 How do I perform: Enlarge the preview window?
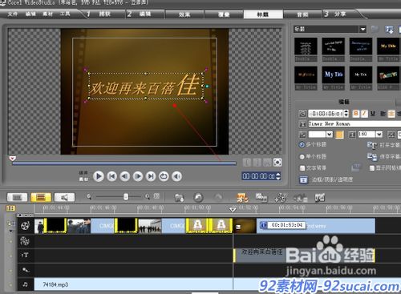pos(277,162)
